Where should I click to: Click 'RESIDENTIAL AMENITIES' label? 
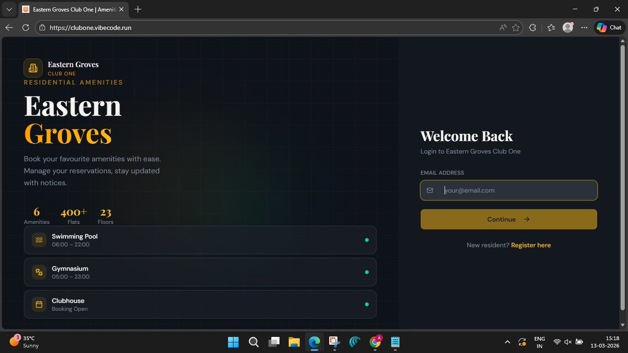[x=73, y=82]
